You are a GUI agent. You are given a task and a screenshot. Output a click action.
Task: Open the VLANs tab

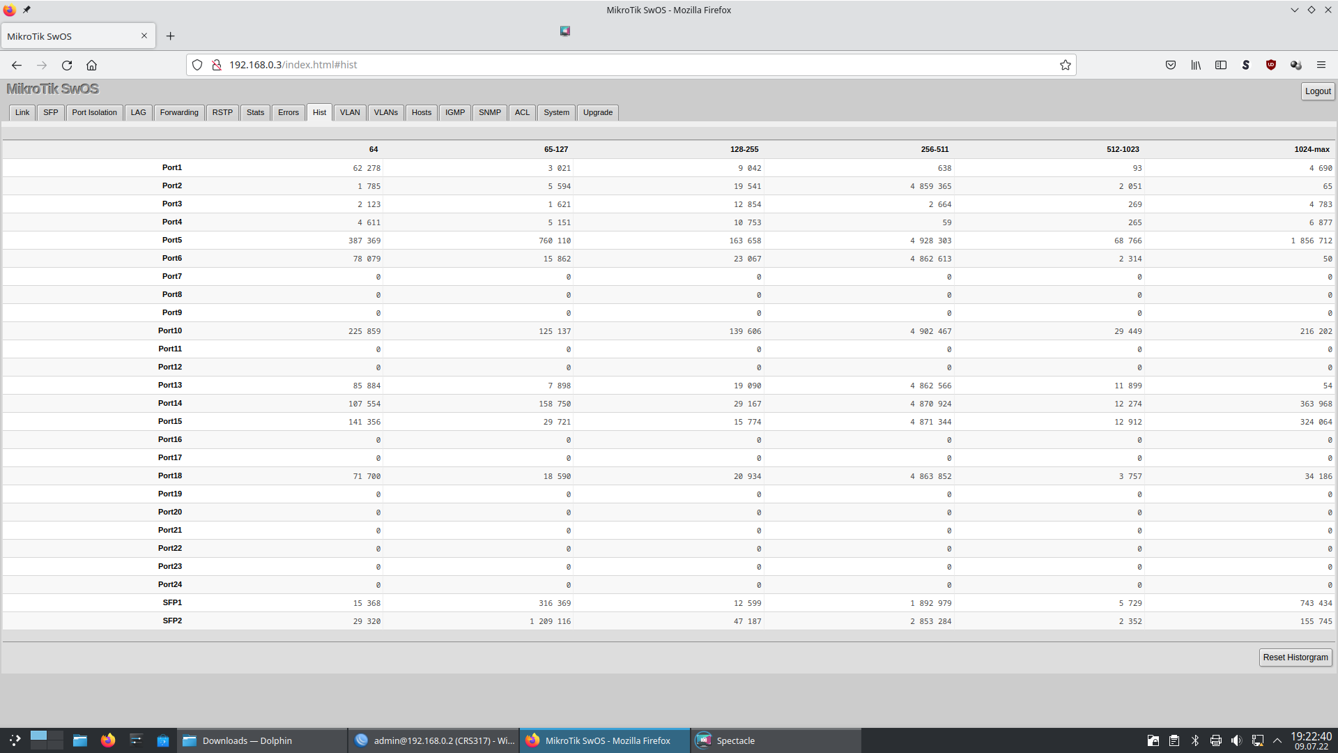[385, 112]
